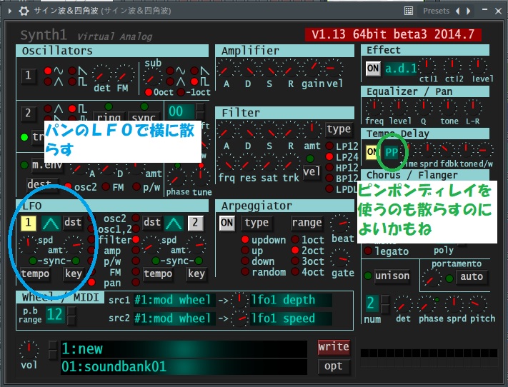Image resolution: width=508 pixels, height=387 pixels.
Task: Select sub oscillator square waveform
Action: 194,81
